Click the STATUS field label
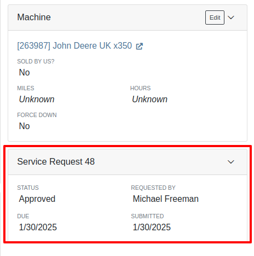Image resolution: width=254 pixels, height=256 pixels. (x=28, y=188)
